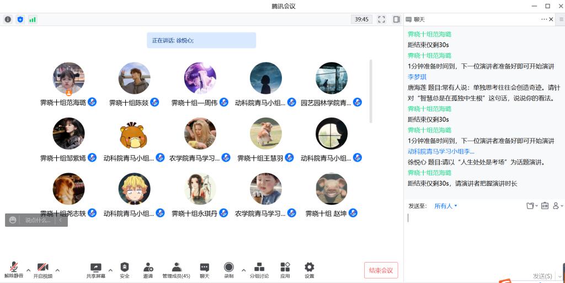The height and width of the screenshot is (283, 565).
Task: Open the 安全 security shield menu
Action: click(125, 269)
